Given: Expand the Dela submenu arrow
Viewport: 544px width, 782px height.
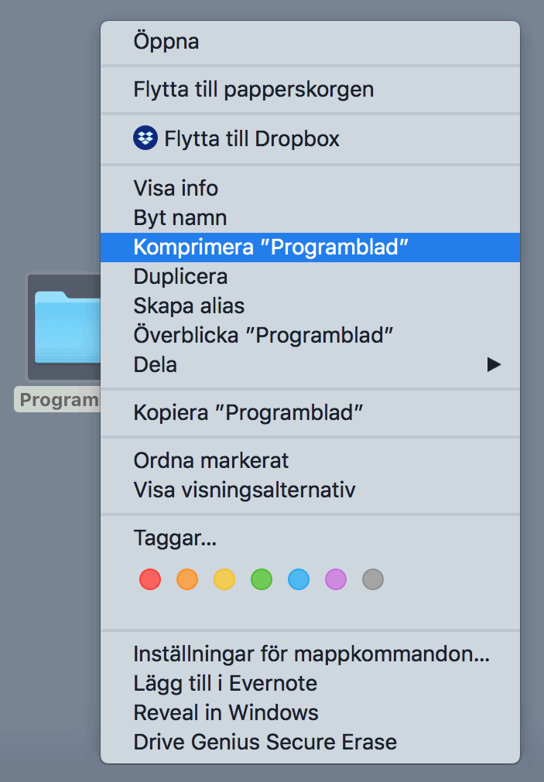Looking at the screenshot, I should (x=494, y=364).
